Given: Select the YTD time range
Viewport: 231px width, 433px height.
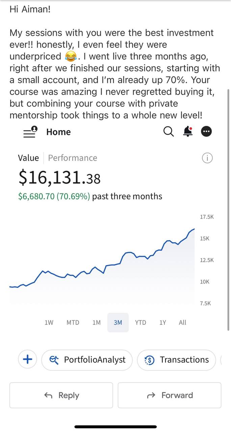Looking at the screenshot, I should (140, 322).
